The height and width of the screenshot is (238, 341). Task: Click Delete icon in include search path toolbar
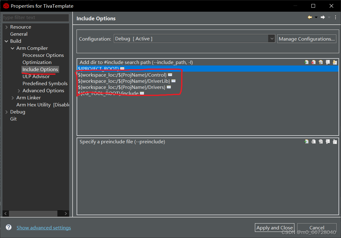[x=314, y=62]
